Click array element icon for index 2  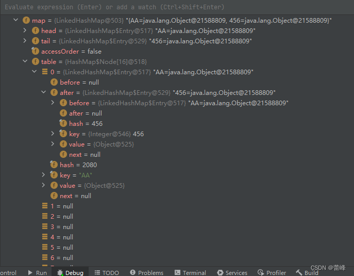[x=45, y=216]
